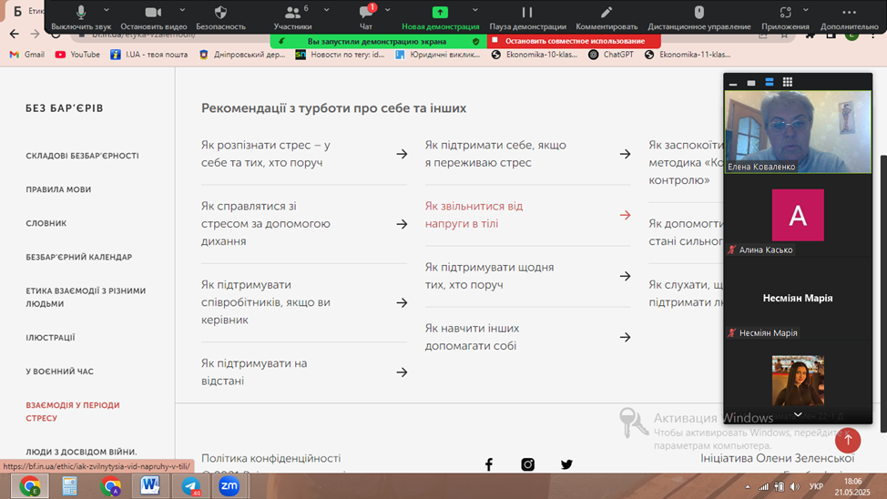Viewport: 887px width, 499px height.
Task: Click arrow beside Як підтримувати співробітників
Action: coord(402,302)
